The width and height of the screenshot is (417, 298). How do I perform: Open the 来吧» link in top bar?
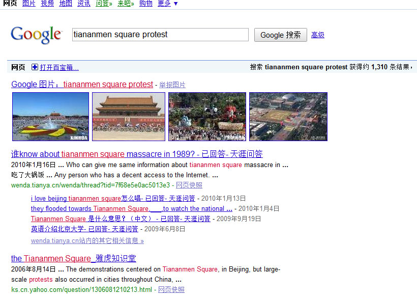[x=126, y=4]
